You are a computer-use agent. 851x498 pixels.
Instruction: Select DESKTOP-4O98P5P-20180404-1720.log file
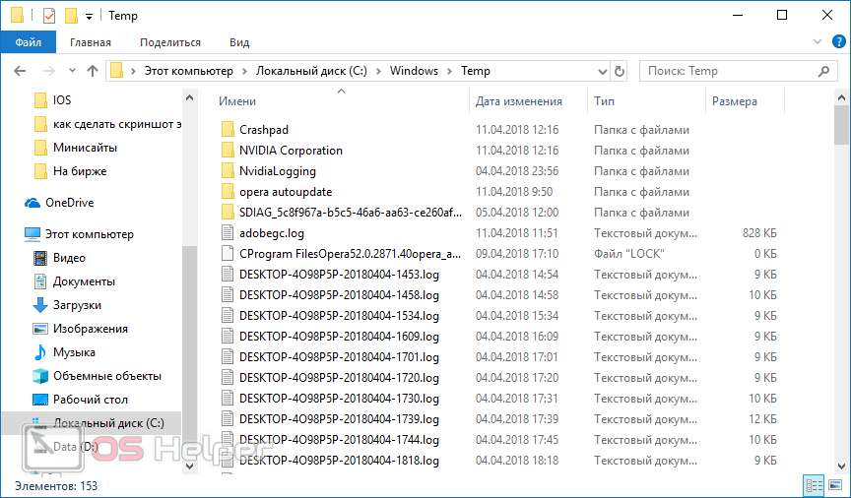pyautogui.click(x=339, y=378)
